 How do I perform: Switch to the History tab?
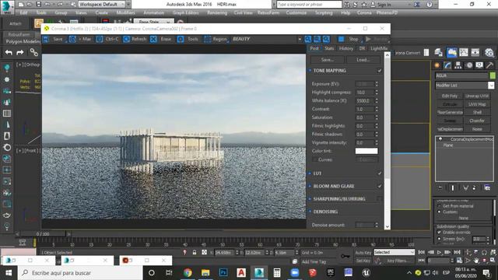(346, 48)
